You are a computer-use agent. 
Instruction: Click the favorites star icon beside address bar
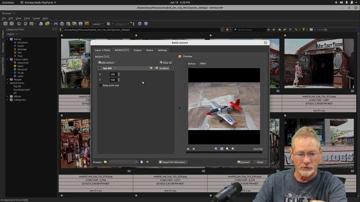coord(227,30)
